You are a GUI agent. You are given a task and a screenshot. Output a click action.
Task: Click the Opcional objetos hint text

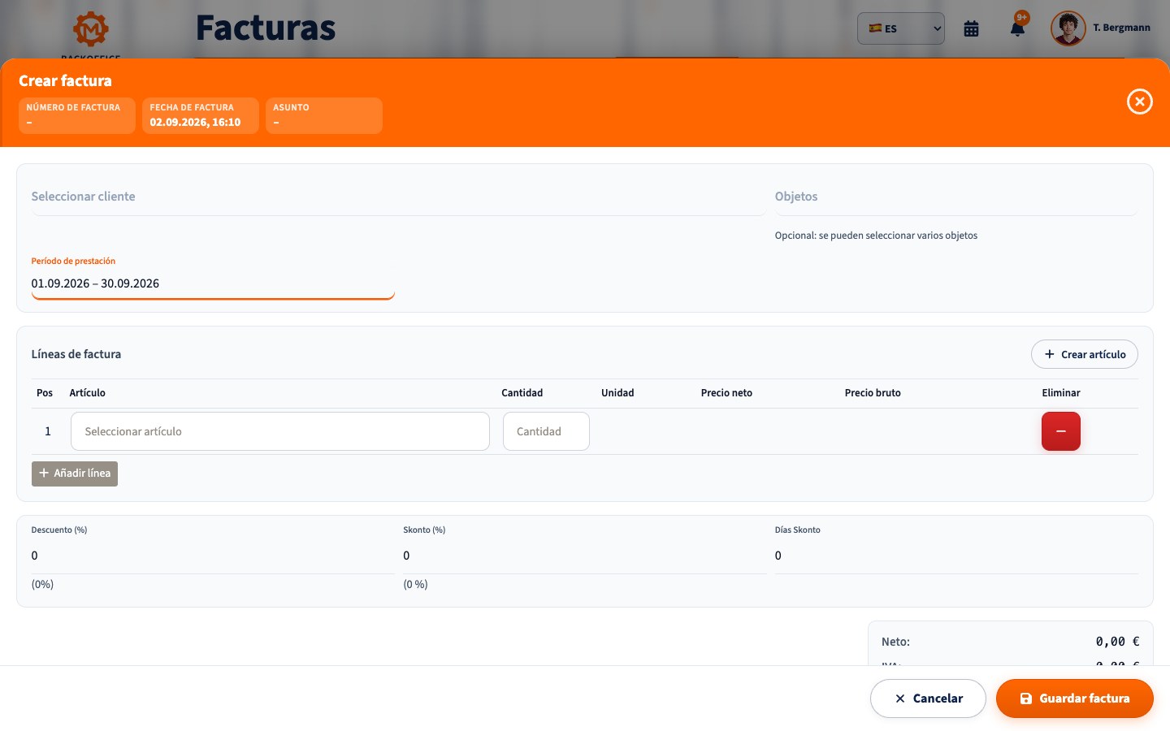pyautogui.click(x=876, y=236)
